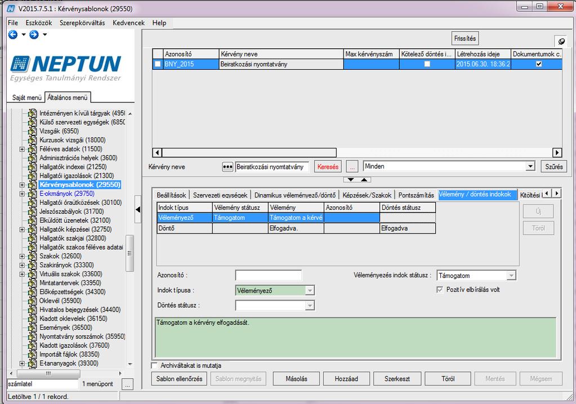576x404 pixels.
Task: Click the tree's vertical scrollbar thumb
Action: (x=130, y=253)
